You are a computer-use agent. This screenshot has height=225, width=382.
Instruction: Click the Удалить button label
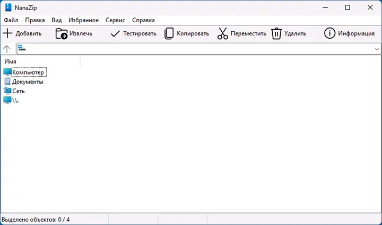(295, 33)
